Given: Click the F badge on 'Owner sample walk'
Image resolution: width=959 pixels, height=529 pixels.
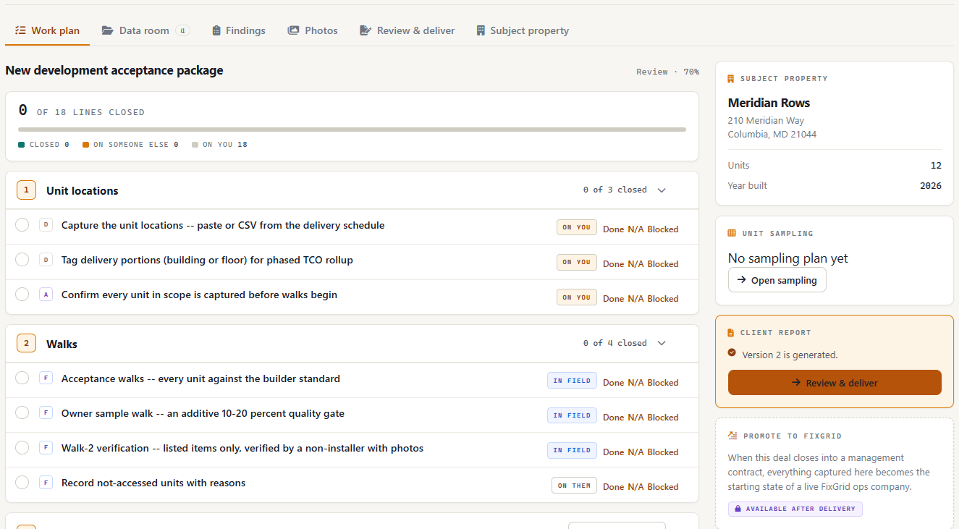Looking at the screenshot, I should 46,413.
